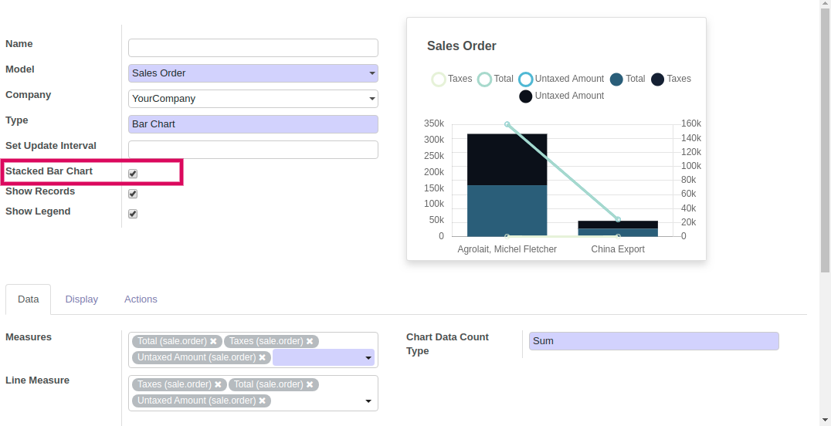
Task: Remove Taxes (sale.order) tag from Line Measure
Action: pyautogui.click(x=218, y=384)
